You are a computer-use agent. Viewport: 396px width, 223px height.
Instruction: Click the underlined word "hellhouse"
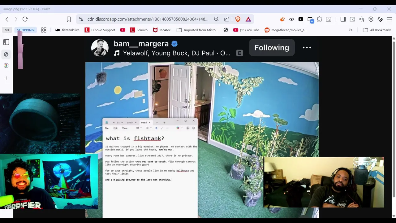tap(183, 171)
